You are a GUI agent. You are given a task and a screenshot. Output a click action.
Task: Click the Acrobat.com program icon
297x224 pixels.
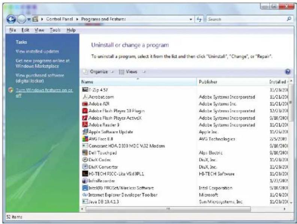click(85, 97)
